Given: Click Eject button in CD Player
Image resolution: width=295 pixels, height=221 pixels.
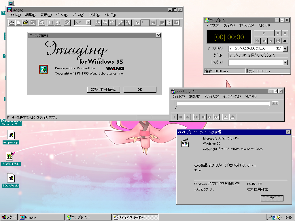Looking at the screenshot, I should 285,41.
